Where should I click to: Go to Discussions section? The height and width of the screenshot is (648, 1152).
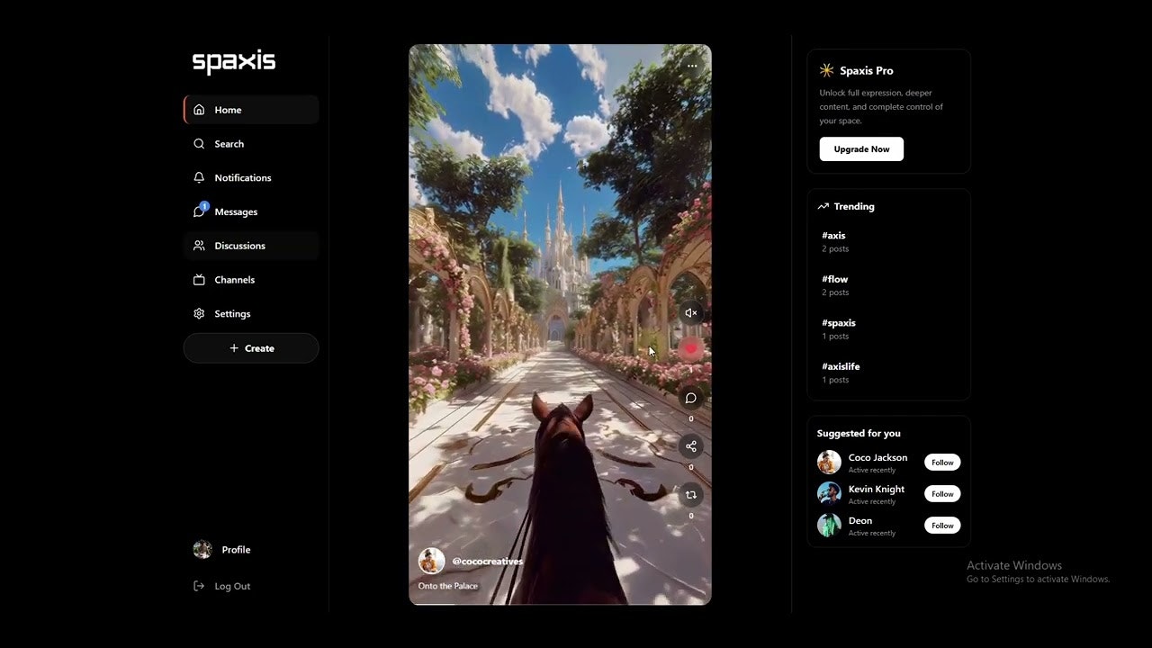point(251,246)
